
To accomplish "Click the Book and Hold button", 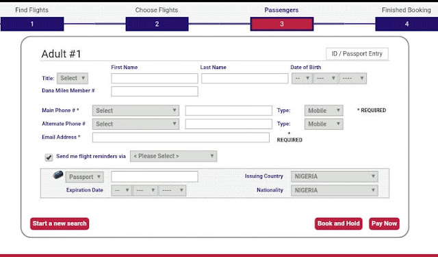I will coord(339,224).
